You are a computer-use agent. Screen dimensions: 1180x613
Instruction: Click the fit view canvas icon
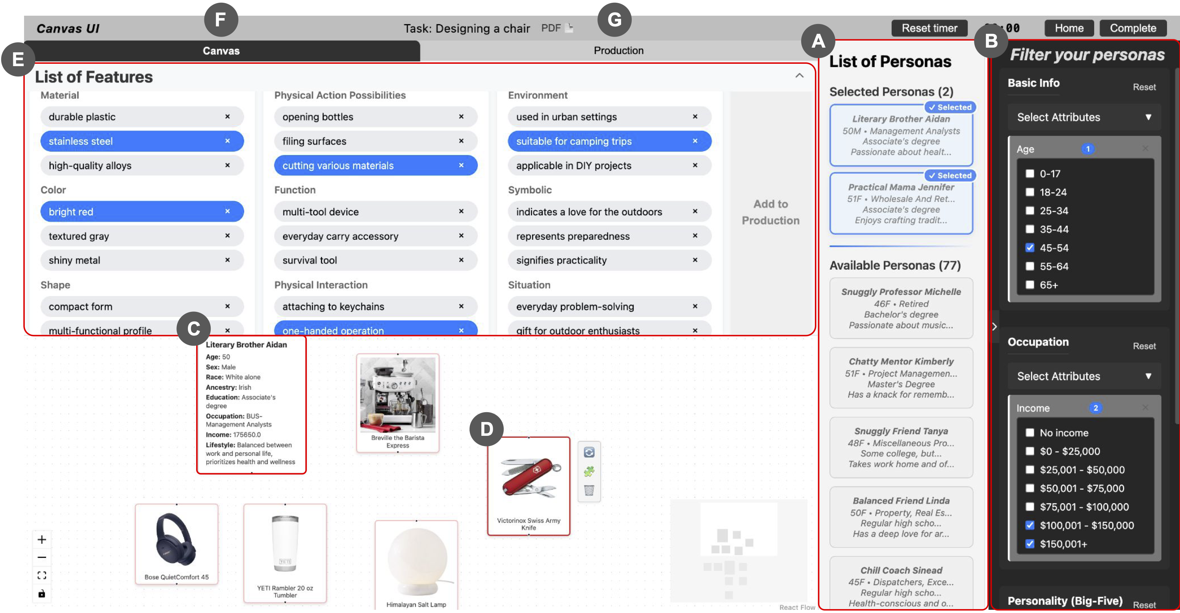[42, 576]
